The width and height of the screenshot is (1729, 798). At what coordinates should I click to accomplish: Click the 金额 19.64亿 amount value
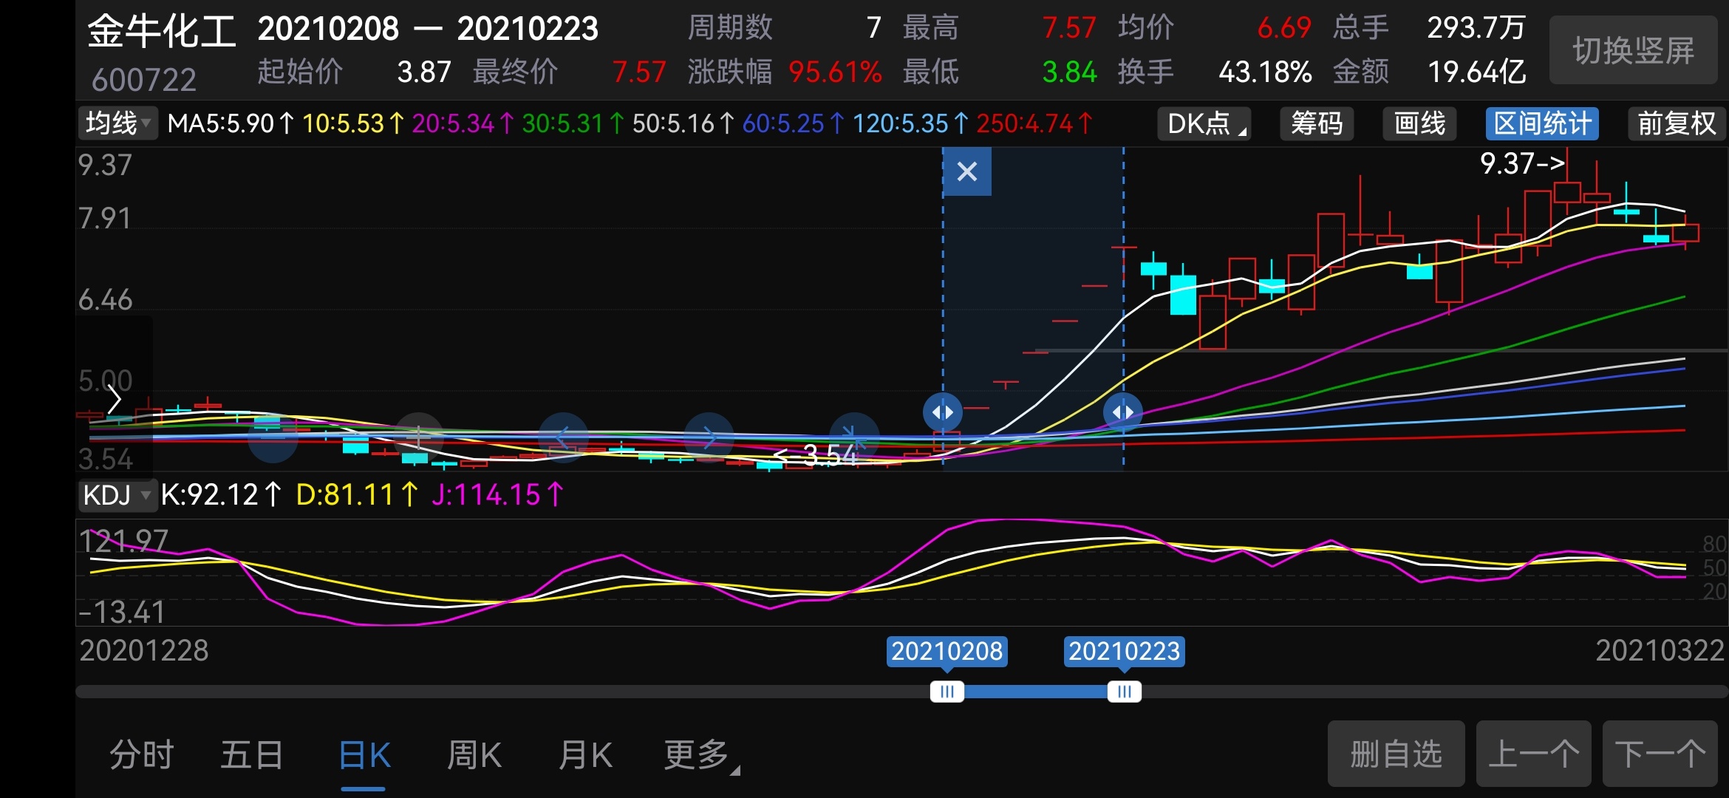[x=1476, y=72]
